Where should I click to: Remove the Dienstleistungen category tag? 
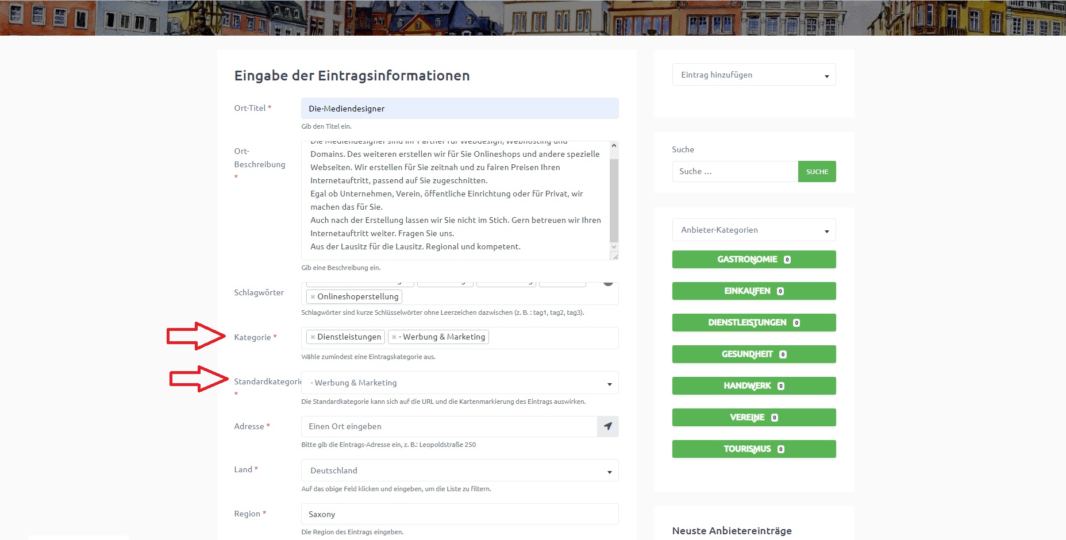click(313, 337)
